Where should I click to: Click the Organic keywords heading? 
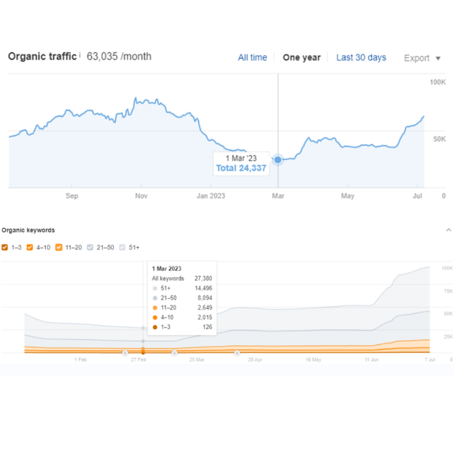[x=28, y=230]
